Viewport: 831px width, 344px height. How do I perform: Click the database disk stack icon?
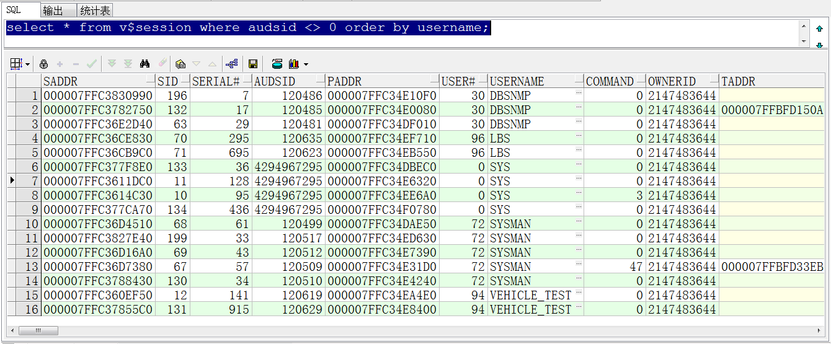click(277, 64)
